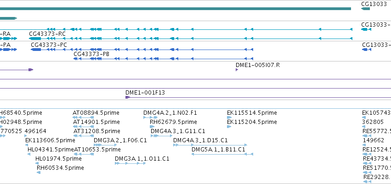Click the DMG3A.1_1.O11.C1 alignment glyph
The width and height of the screenshot is (391, 184).
click(130, 163)
